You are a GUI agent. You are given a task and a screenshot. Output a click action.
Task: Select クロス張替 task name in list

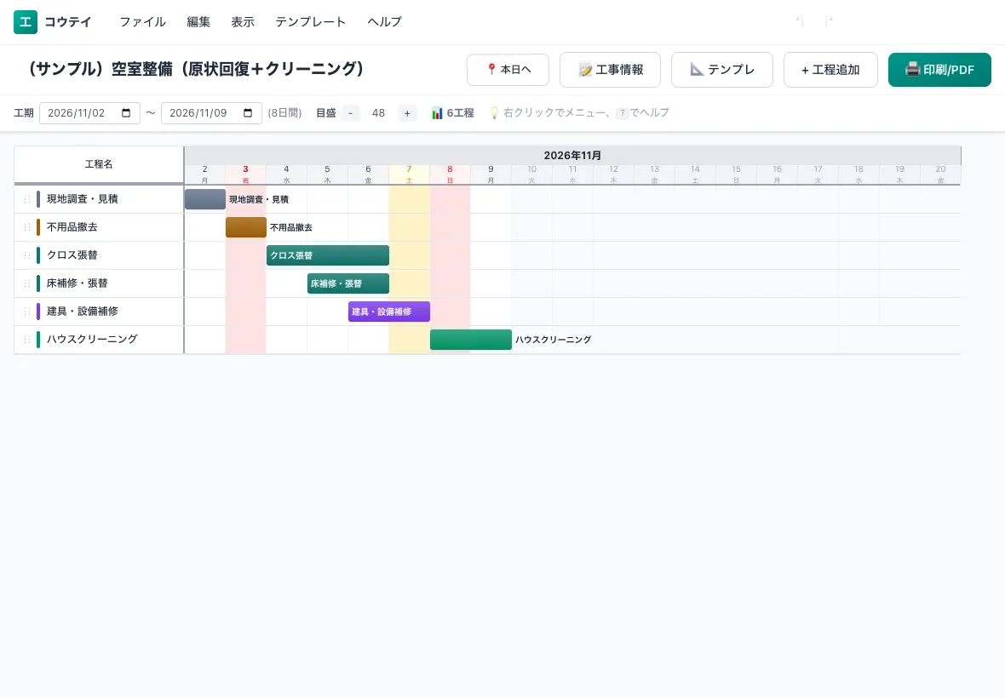point(72,255)
